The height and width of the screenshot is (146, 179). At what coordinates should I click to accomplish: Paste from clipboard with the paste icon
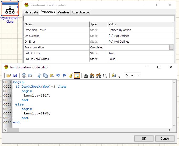52,75
